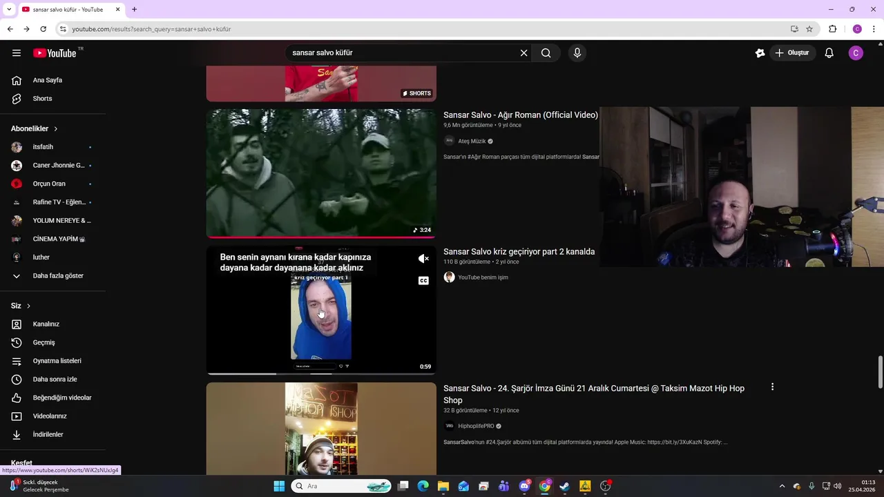Open the Chrome three-dot menu
Screen dimensions: 884x497
pyautogui.click(x=874, y=29)
